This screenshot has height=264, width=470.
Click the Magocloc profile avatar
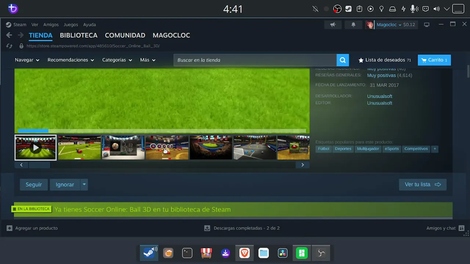pyautogui.click(x=370, y=25)
